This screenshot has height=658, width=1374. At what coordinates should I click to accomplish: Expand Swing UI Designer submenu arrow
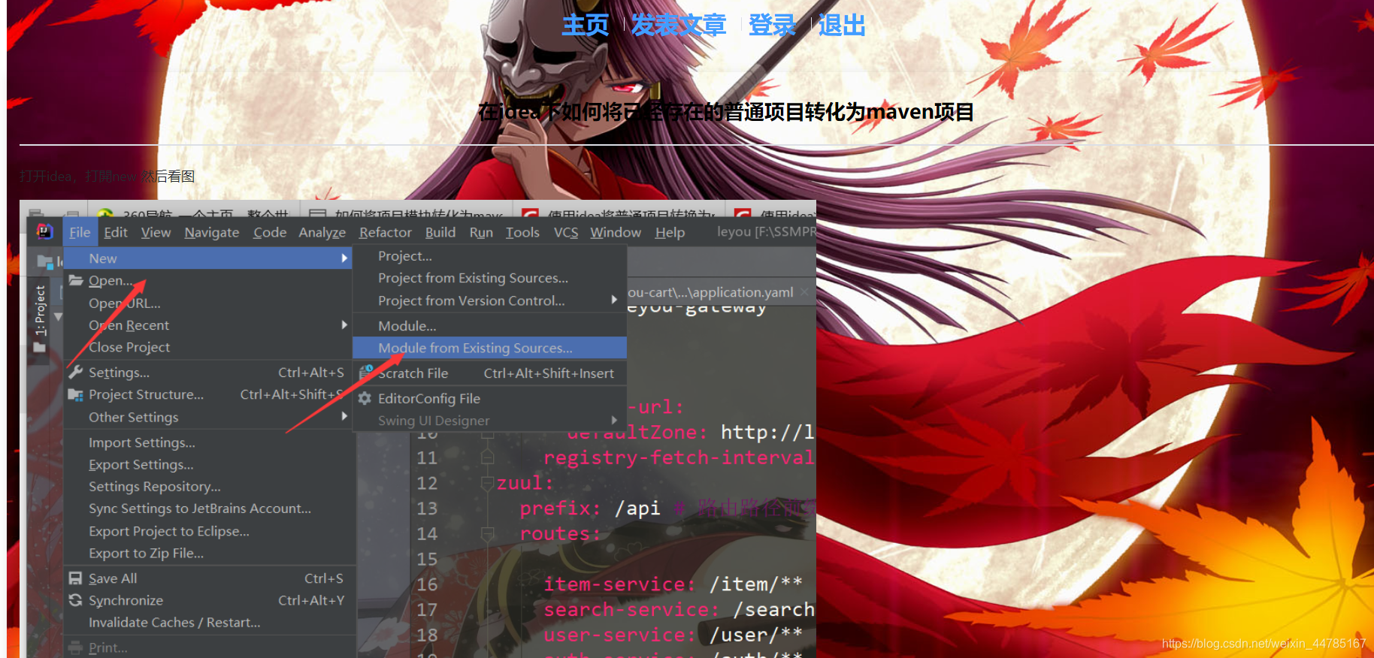pyautogui.click(x=614, y=420)
